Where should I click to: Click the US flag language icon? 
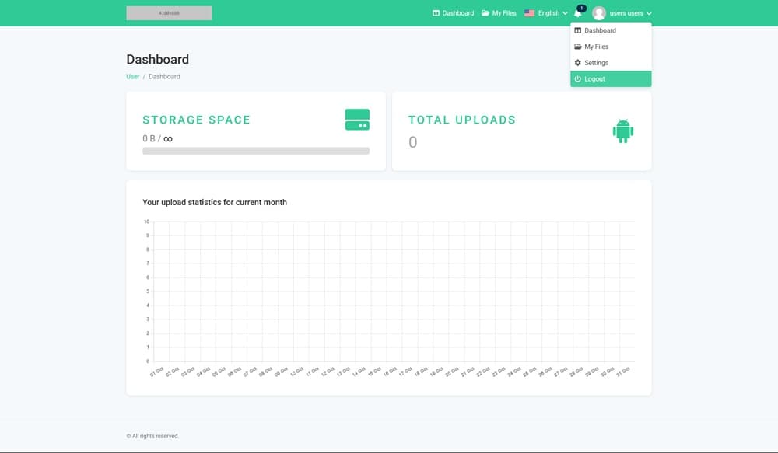tap(529, 13)
